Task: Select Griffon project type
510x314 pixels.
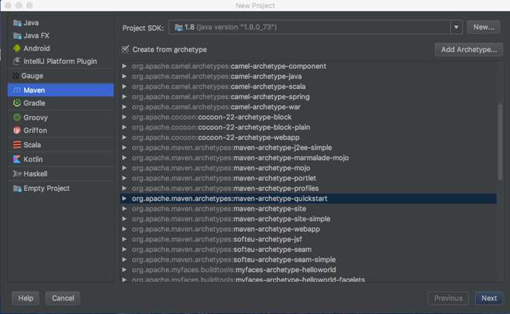Action: click(x=61, y=130)
